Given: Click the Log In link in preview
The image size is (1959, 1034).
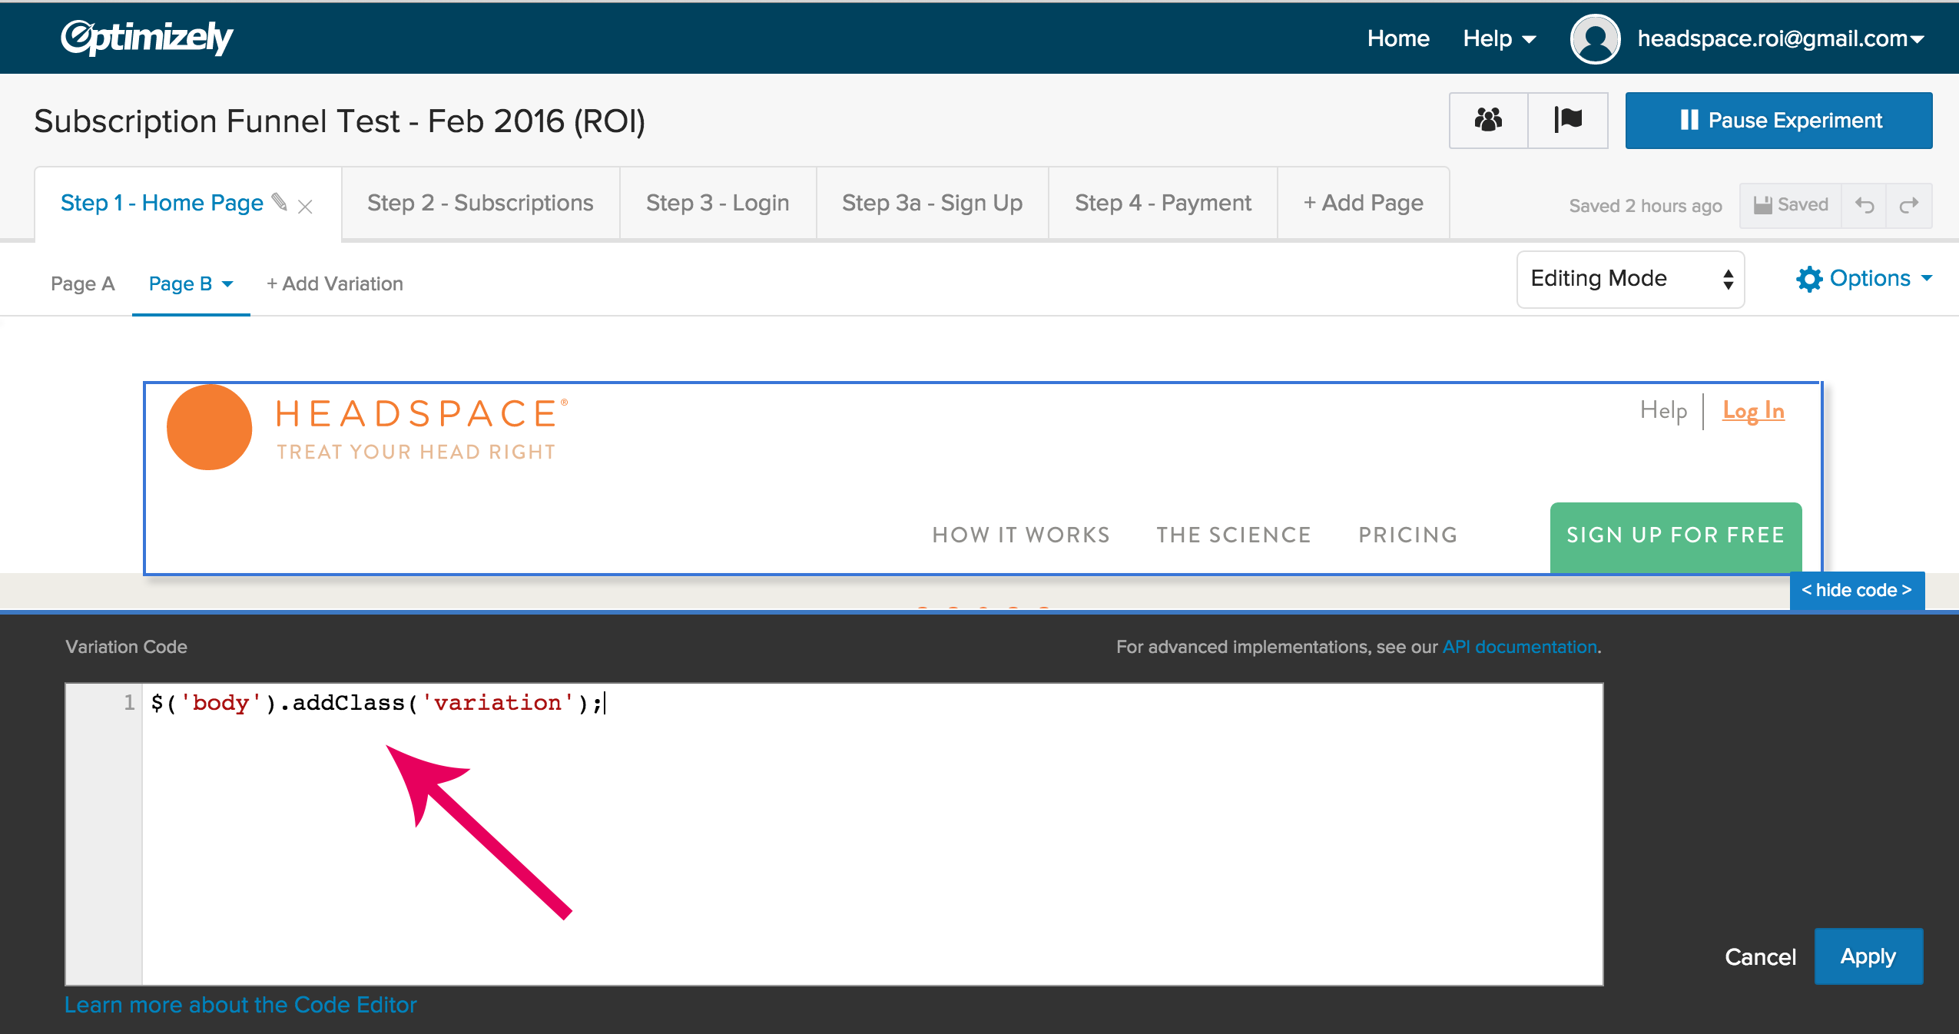Looking at the screenshot, I should coord(1753,411).
